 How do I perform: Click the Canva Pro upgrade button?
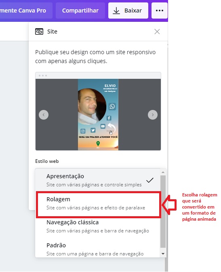[26, 11]
